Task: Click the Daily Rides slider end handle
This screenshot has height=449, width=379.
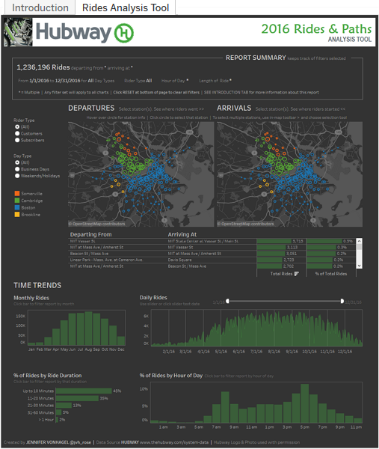Action: [342, 301]
